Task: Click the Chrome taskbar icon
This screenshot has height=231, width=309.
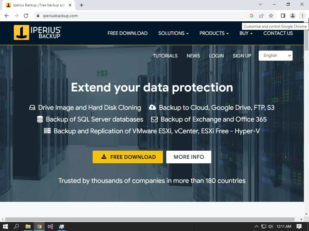Action: pos(39,226)
